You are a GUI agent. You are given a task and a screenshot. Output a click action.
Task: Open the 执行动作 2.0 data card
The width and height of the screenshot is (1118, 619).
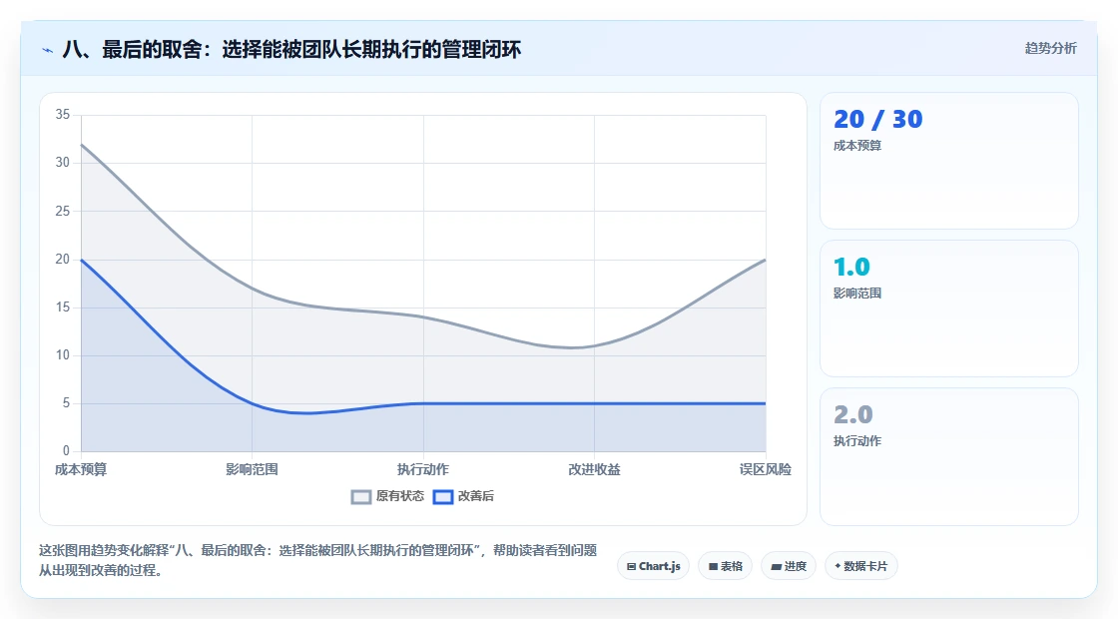(949, 456)
